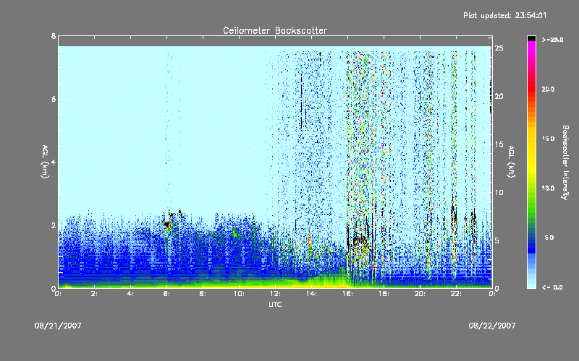Click the "2:" hour tick on UTC axis

pos(95,294)
